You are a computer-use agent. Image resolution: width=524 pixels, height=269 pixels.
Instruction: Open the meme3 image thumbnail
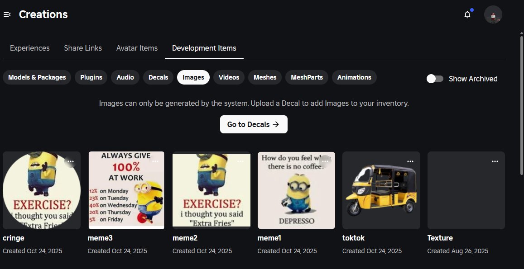(x=126, y=190)
